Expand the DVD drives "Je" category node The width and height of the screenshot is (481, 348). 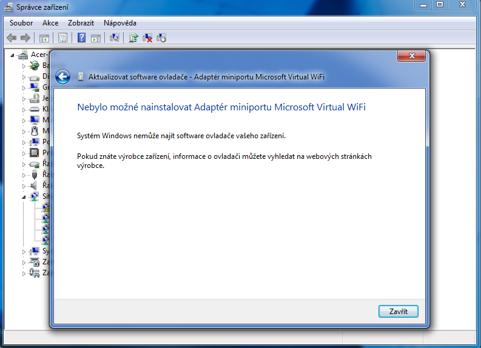tap(24, 99)
